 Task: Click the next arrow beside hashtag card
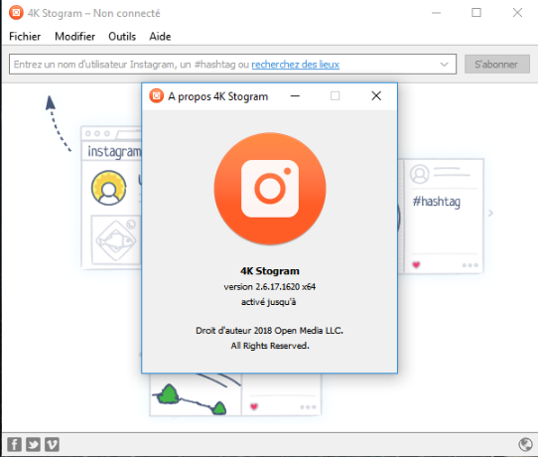(x=490, y=213)
